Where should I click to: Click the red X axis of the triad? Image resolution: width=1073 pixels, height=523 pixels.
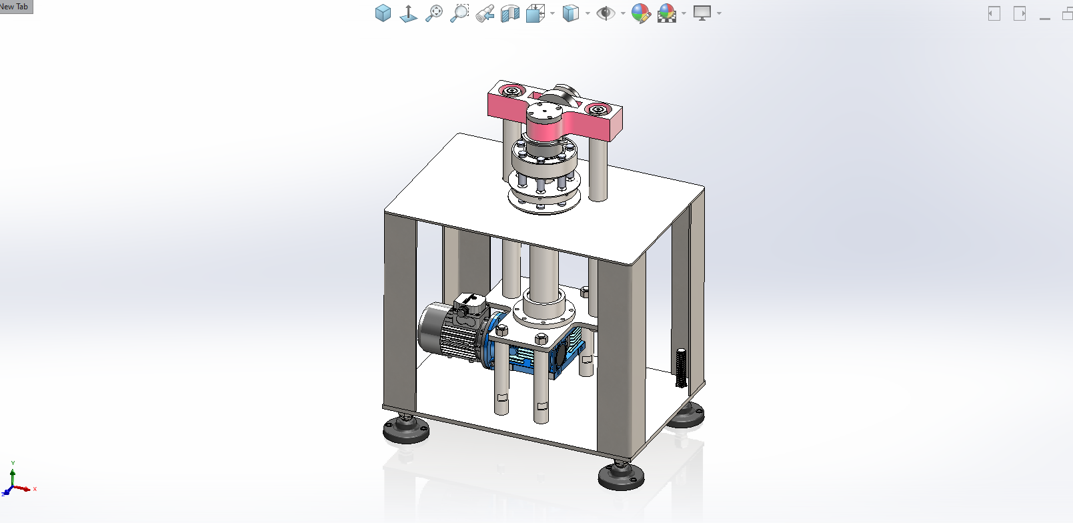(23, 489)
